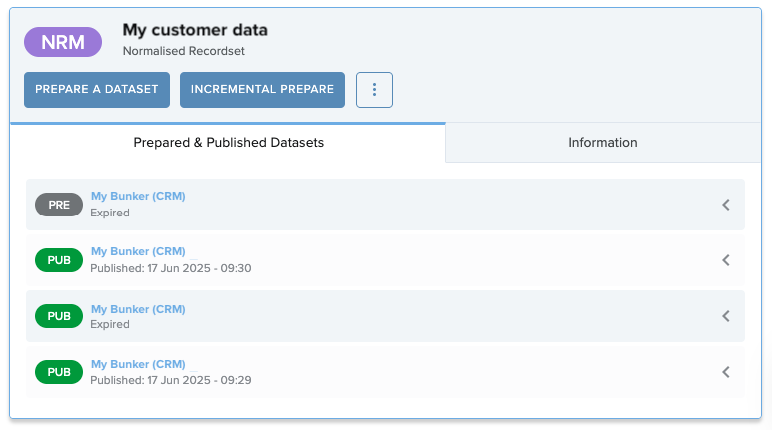
Task: Click the purple NRM recordset badge
Action: (63, 42)
